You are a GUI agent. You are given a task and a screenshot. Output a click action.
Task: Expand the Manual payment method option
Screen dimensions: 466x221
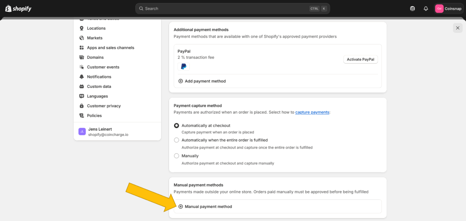pos(205,207)
